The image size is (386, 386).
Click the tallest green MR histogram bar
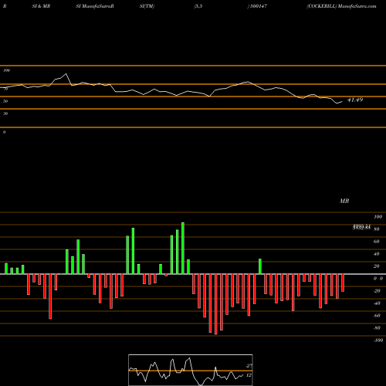tap(183, 249)
